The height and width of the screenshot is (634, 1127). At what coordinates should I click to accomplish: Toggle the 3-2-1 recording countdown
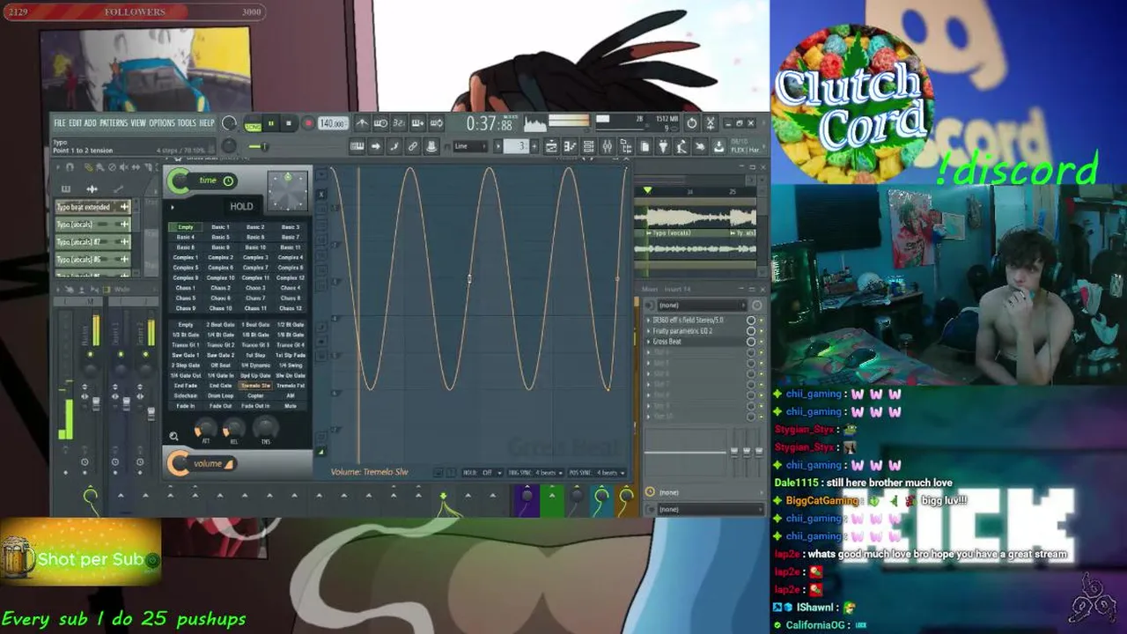click(x=399, y=123)
